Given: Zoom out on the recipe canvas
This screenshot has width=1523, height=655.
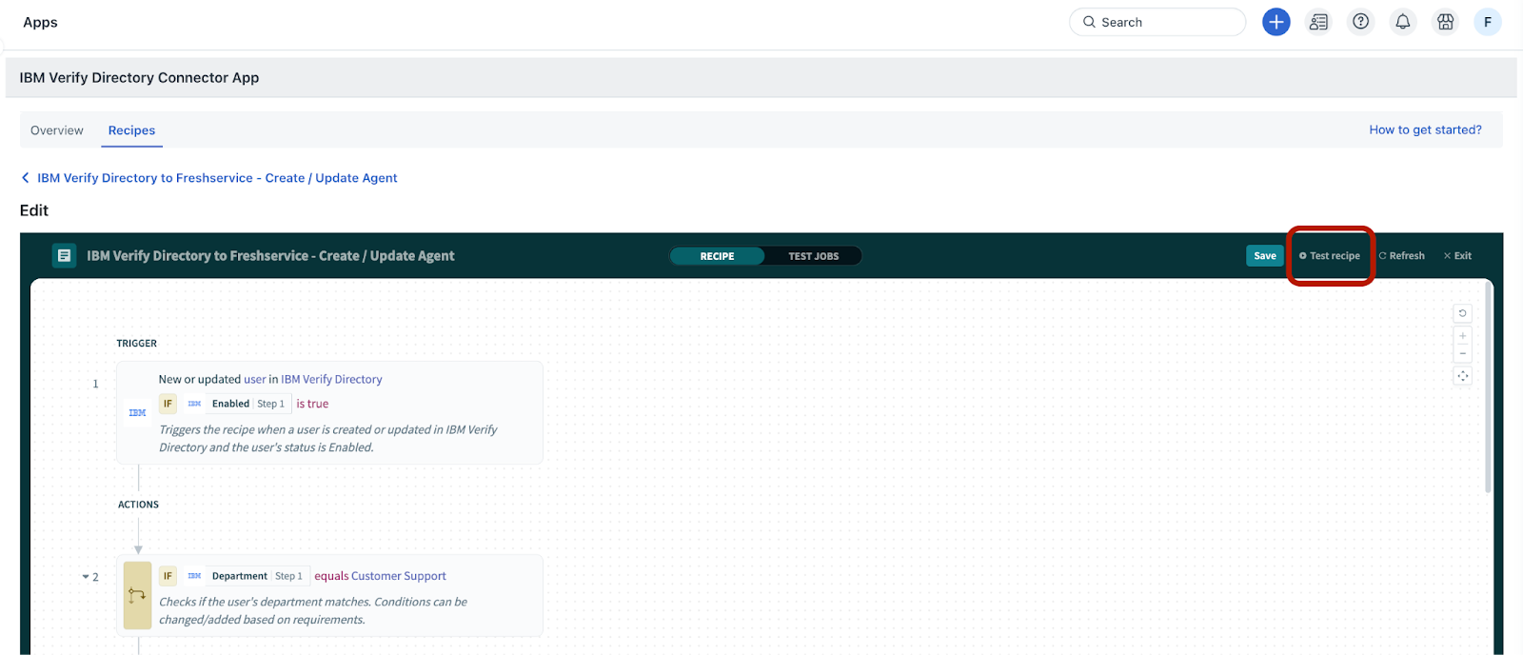Looking at the screenshot, I should 1463,353.
